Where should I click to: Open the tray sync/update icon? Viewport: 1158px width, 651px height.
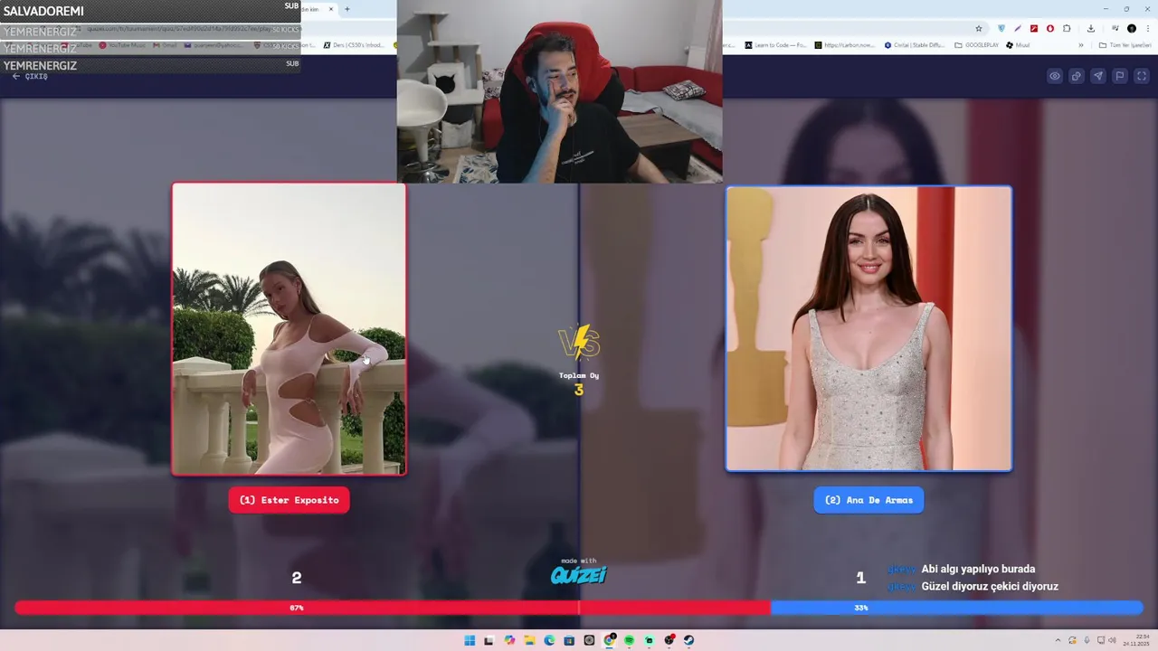(1072, 640)
